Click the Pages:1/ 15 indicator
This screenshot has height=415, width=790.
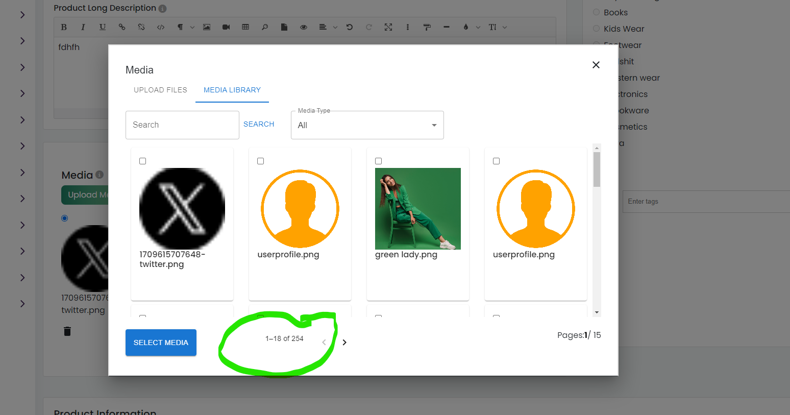point(579,335)
